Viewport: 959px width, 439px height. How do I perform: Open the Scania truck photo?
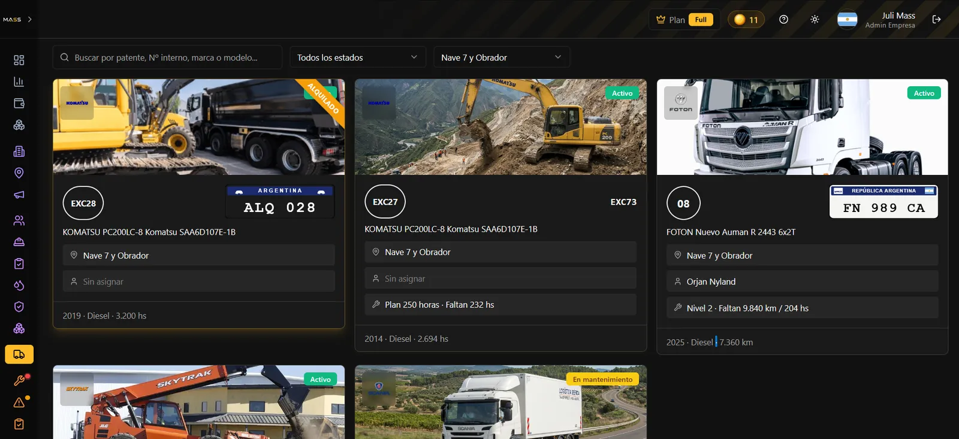tap(500, 402)
